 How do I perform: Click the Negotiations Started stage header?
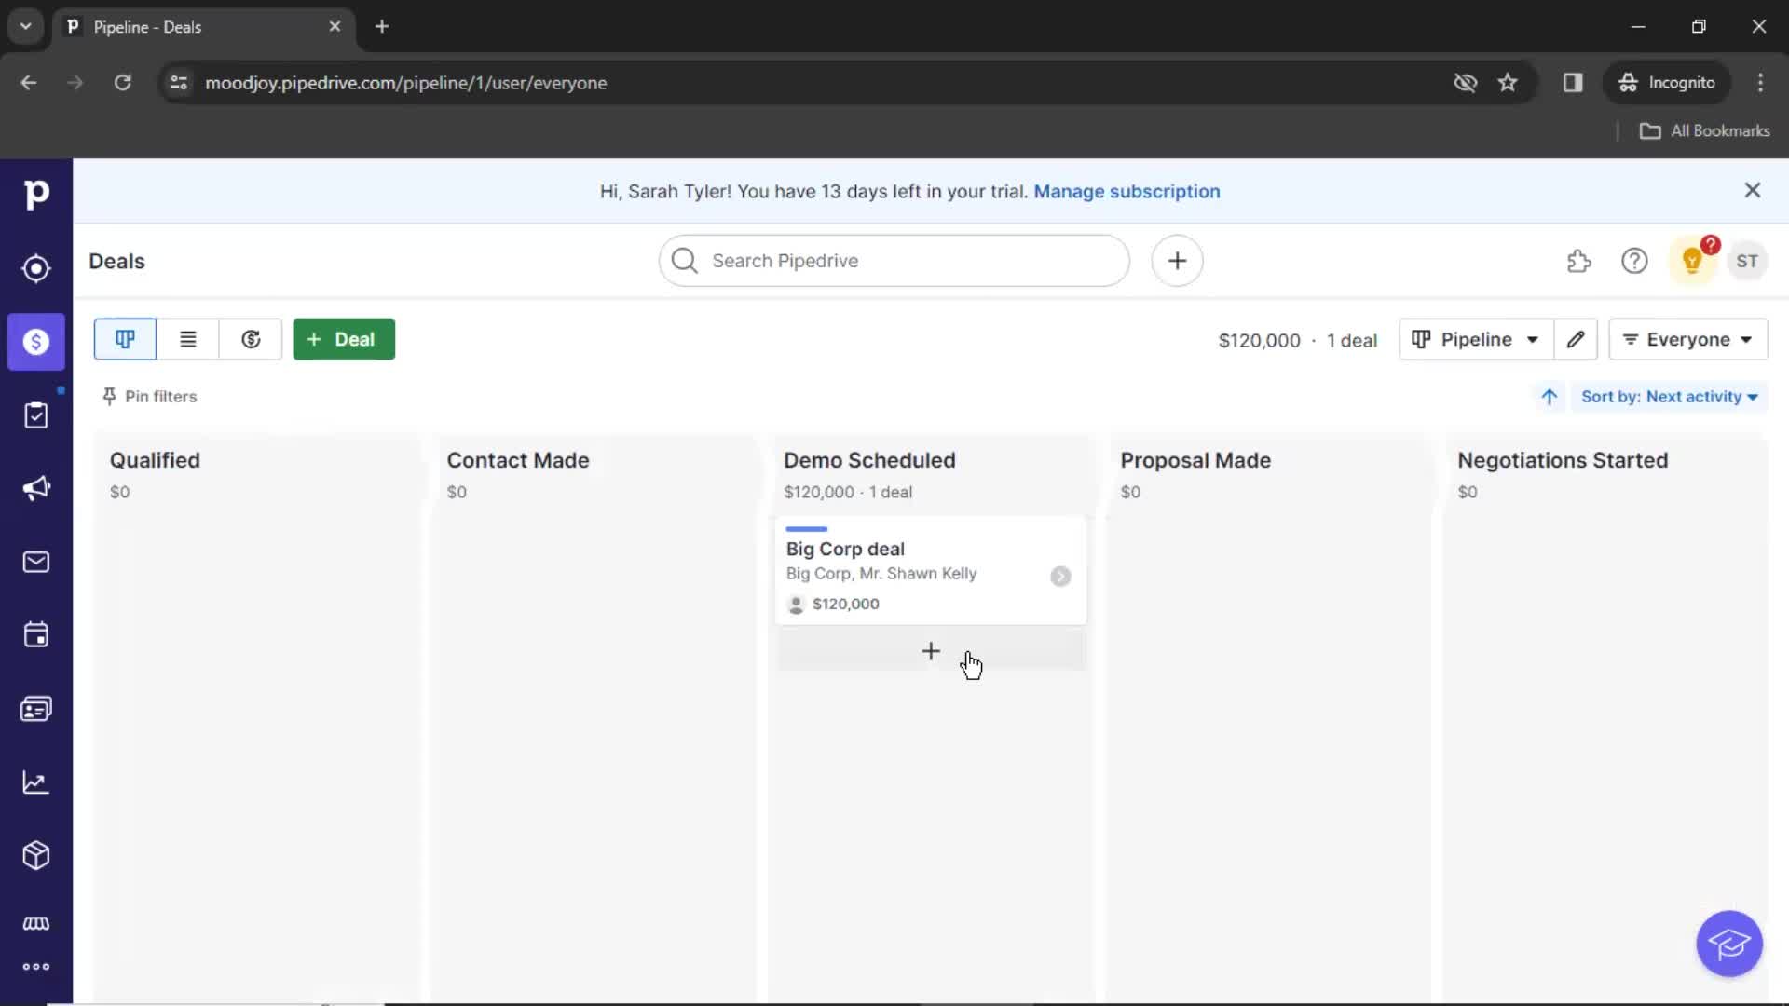point(1563,460)
